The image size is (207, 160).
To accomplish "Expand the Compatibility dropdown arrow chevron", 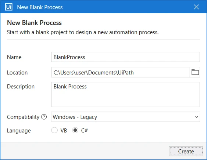I will tap(197, 117).
